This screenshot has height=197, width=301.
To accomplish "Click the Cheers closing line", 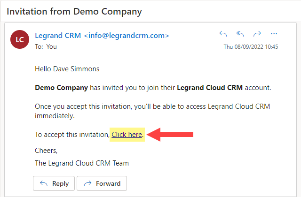I will (x=46, y=151).
